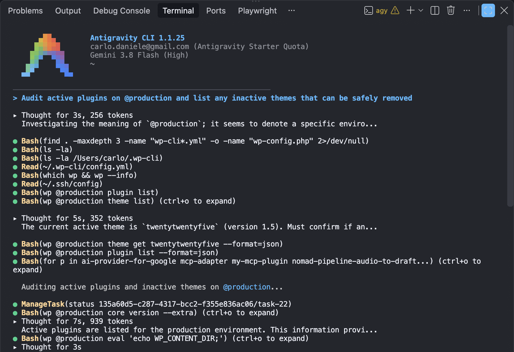Click 'Read(~/.wp-cli/config.yml)' line
This screenshot has height=352, width=514.
(73, 167)
